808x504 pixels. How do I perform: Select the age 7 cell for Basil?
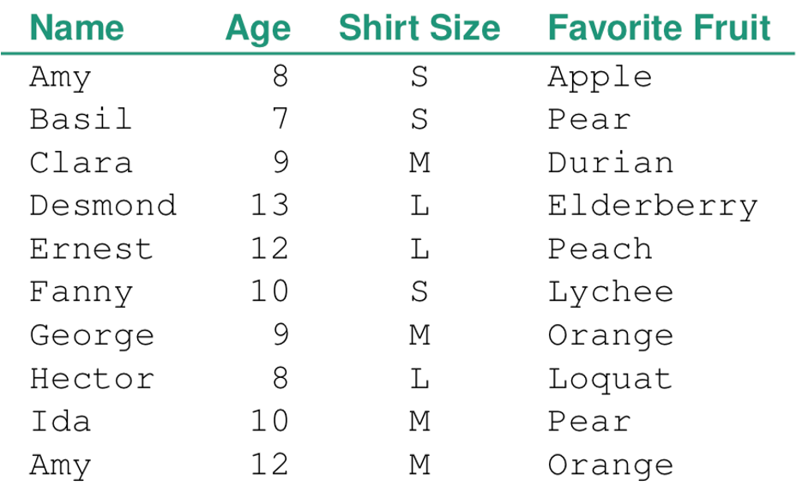[280, 119]
